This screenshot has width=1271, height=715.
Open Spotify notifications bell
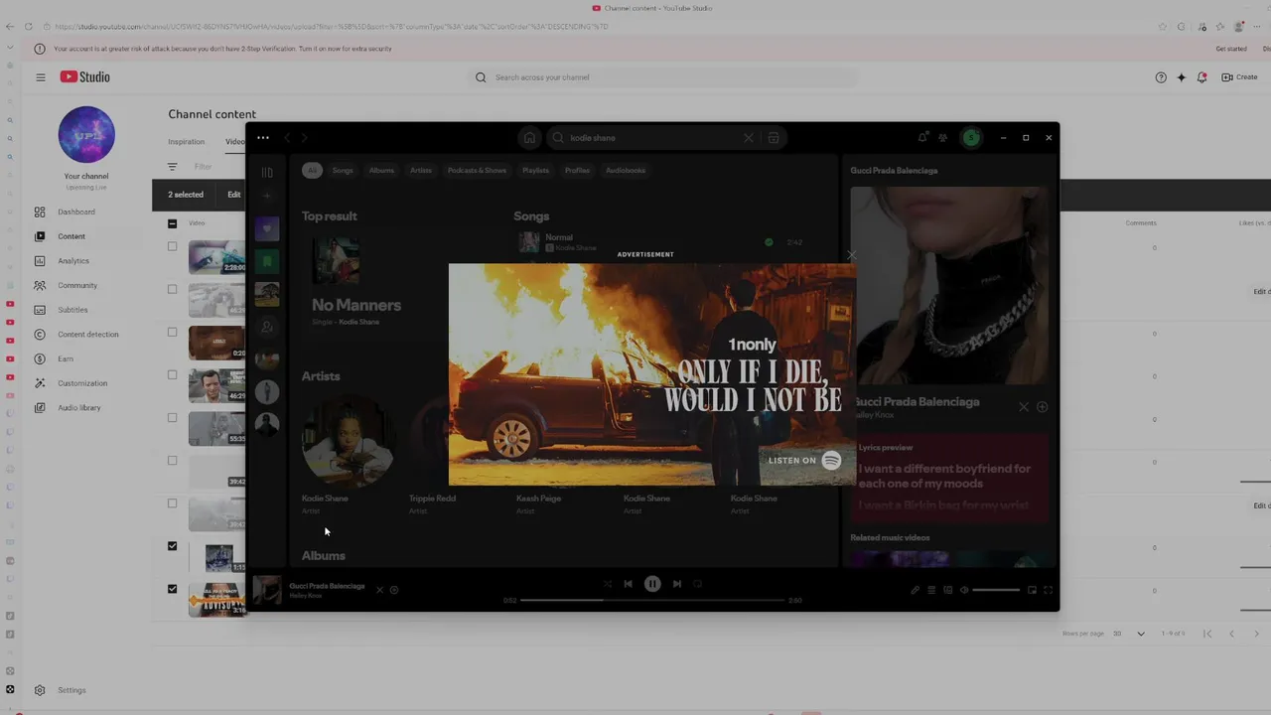tap(922, 138)
